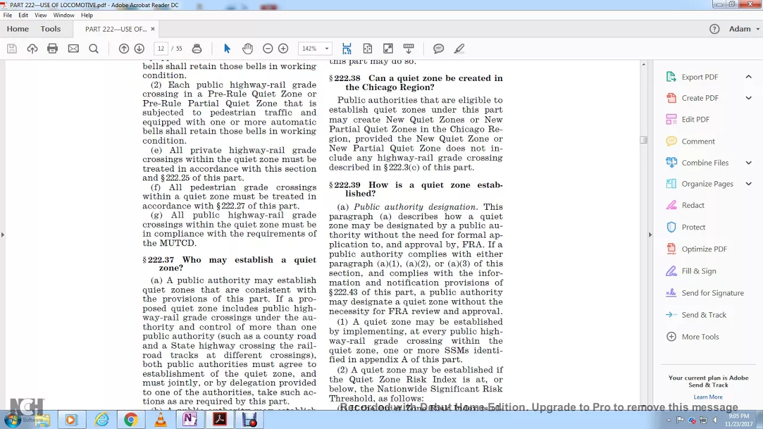763x429 pixels.
Task: Click the help question mark icon
Action: tap(715, 29)
